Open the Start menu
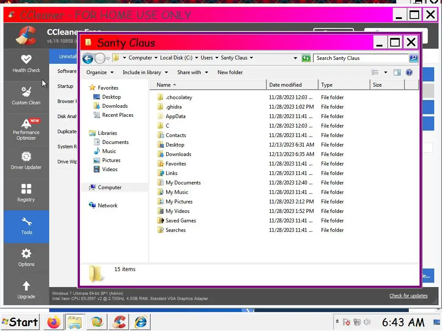Image resolution: width=442 pixels, height=331 pixels. point(20,322)
